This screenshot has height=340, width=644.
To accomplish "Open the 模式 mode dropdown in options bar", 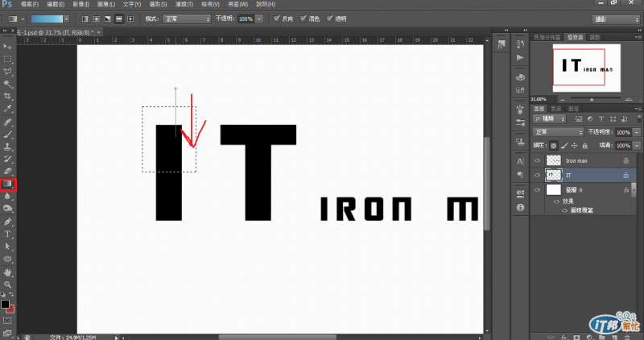I will (187, 19).
